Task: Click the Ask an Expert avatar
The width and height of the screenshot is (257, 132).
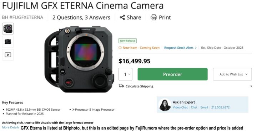Action: point(165,105)
